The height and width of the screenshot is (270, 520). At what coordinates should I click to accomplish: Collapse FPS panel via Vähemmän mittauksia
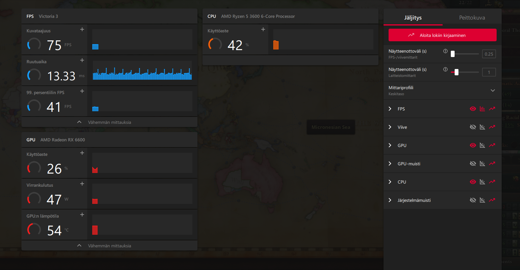(109, 122)
